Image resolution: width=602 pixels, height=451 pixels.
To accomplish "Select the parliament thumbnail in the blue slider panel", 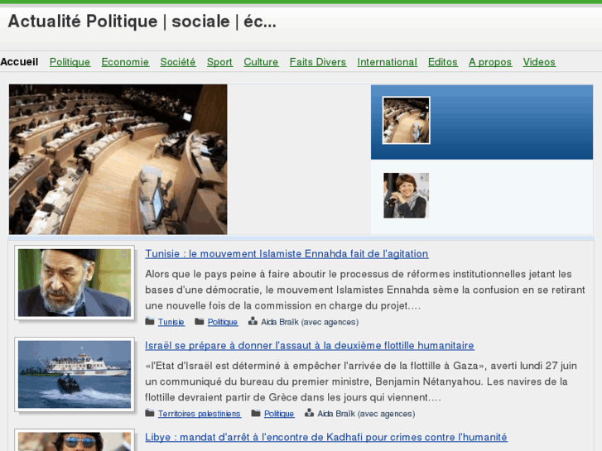I will 407,120.
